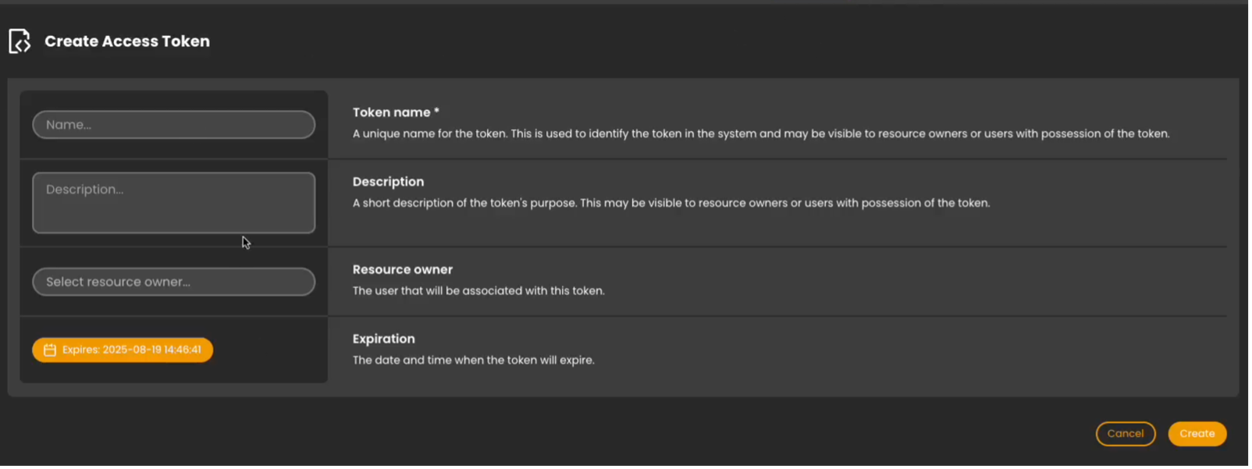This screenshot has height=469, width=1252.
Task: Open the Expires date picker button
Action: point(123,350)
